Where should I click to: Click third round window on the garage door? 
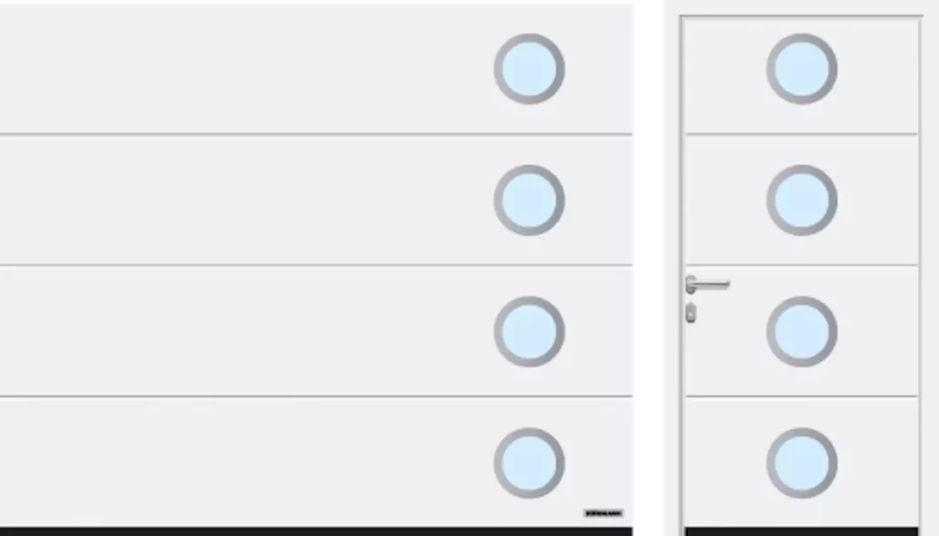click(529, 332)
